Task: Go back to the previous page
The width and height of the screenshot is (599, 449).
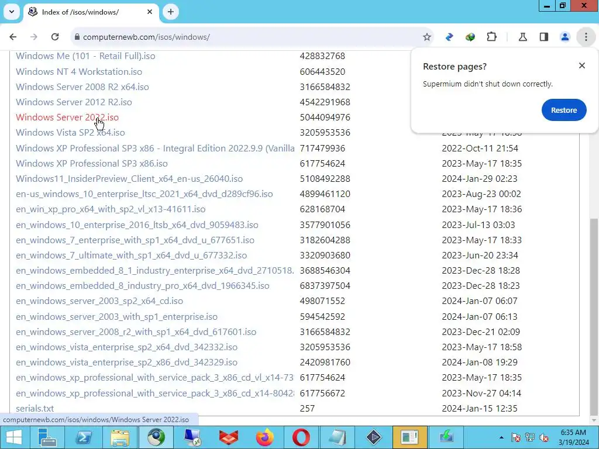Action: [13, 37]
